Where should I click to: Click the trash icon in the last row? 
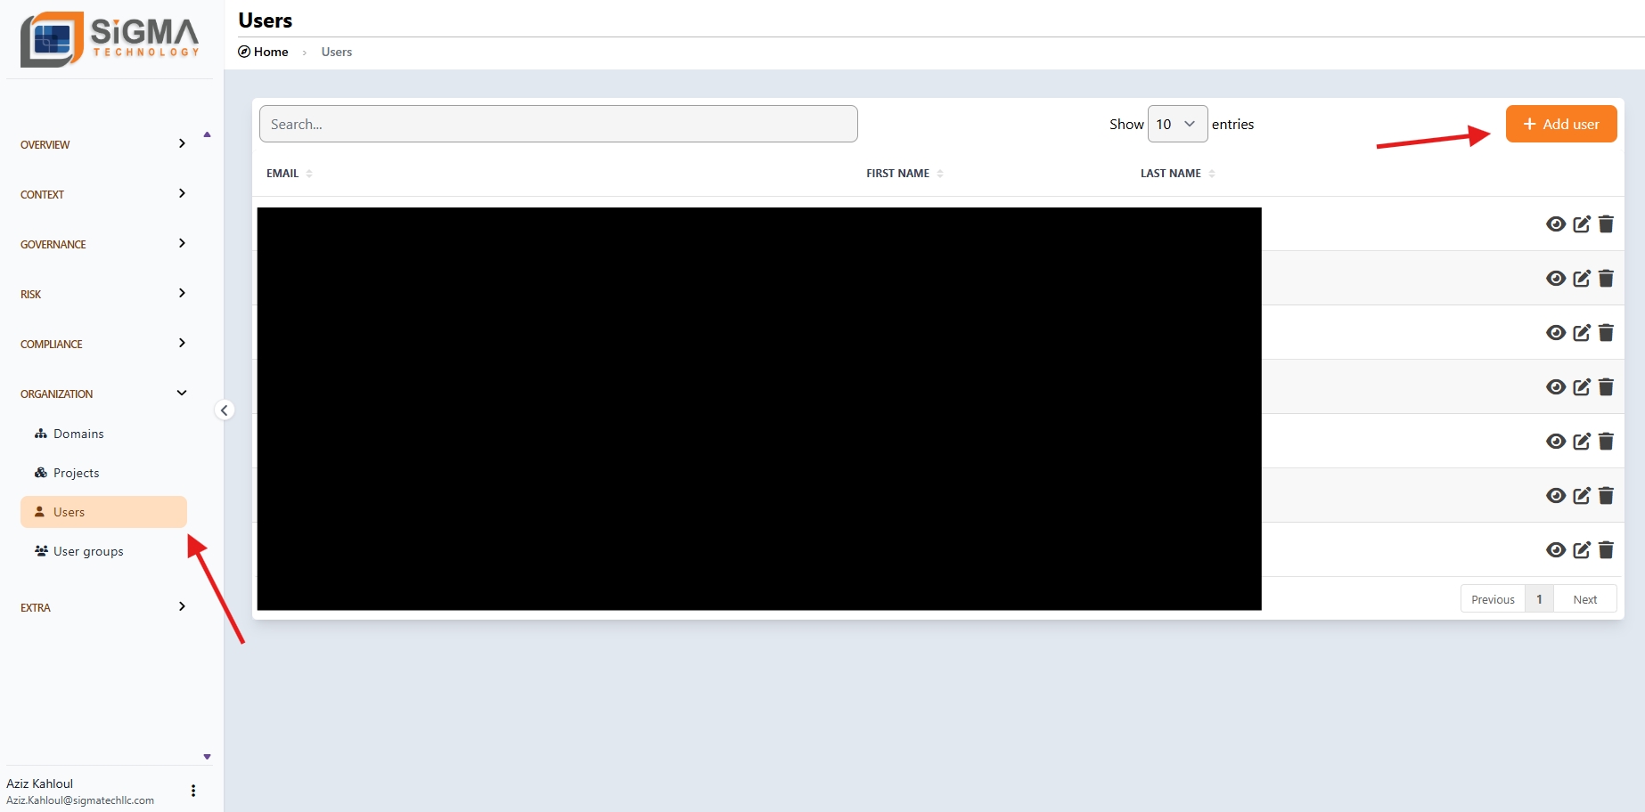point(1606,550)
